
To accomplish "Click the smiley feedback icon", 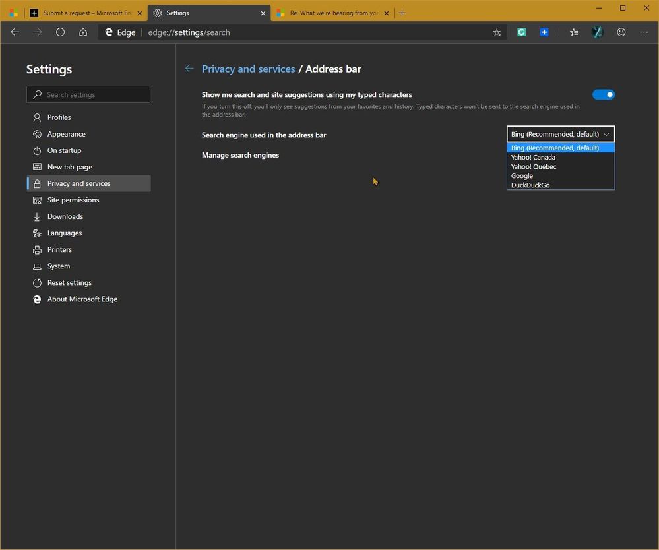I will pyautogui.click(x=621, y=32).
